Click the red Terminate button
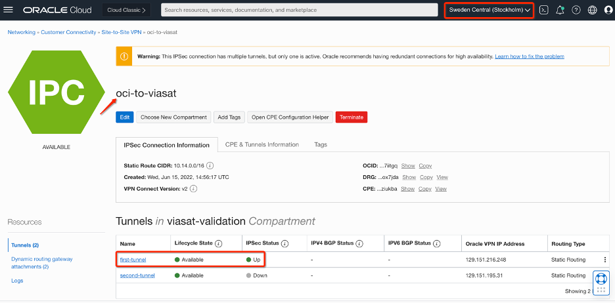The height and width of the screenshot is (303, 615). point(352,117)
